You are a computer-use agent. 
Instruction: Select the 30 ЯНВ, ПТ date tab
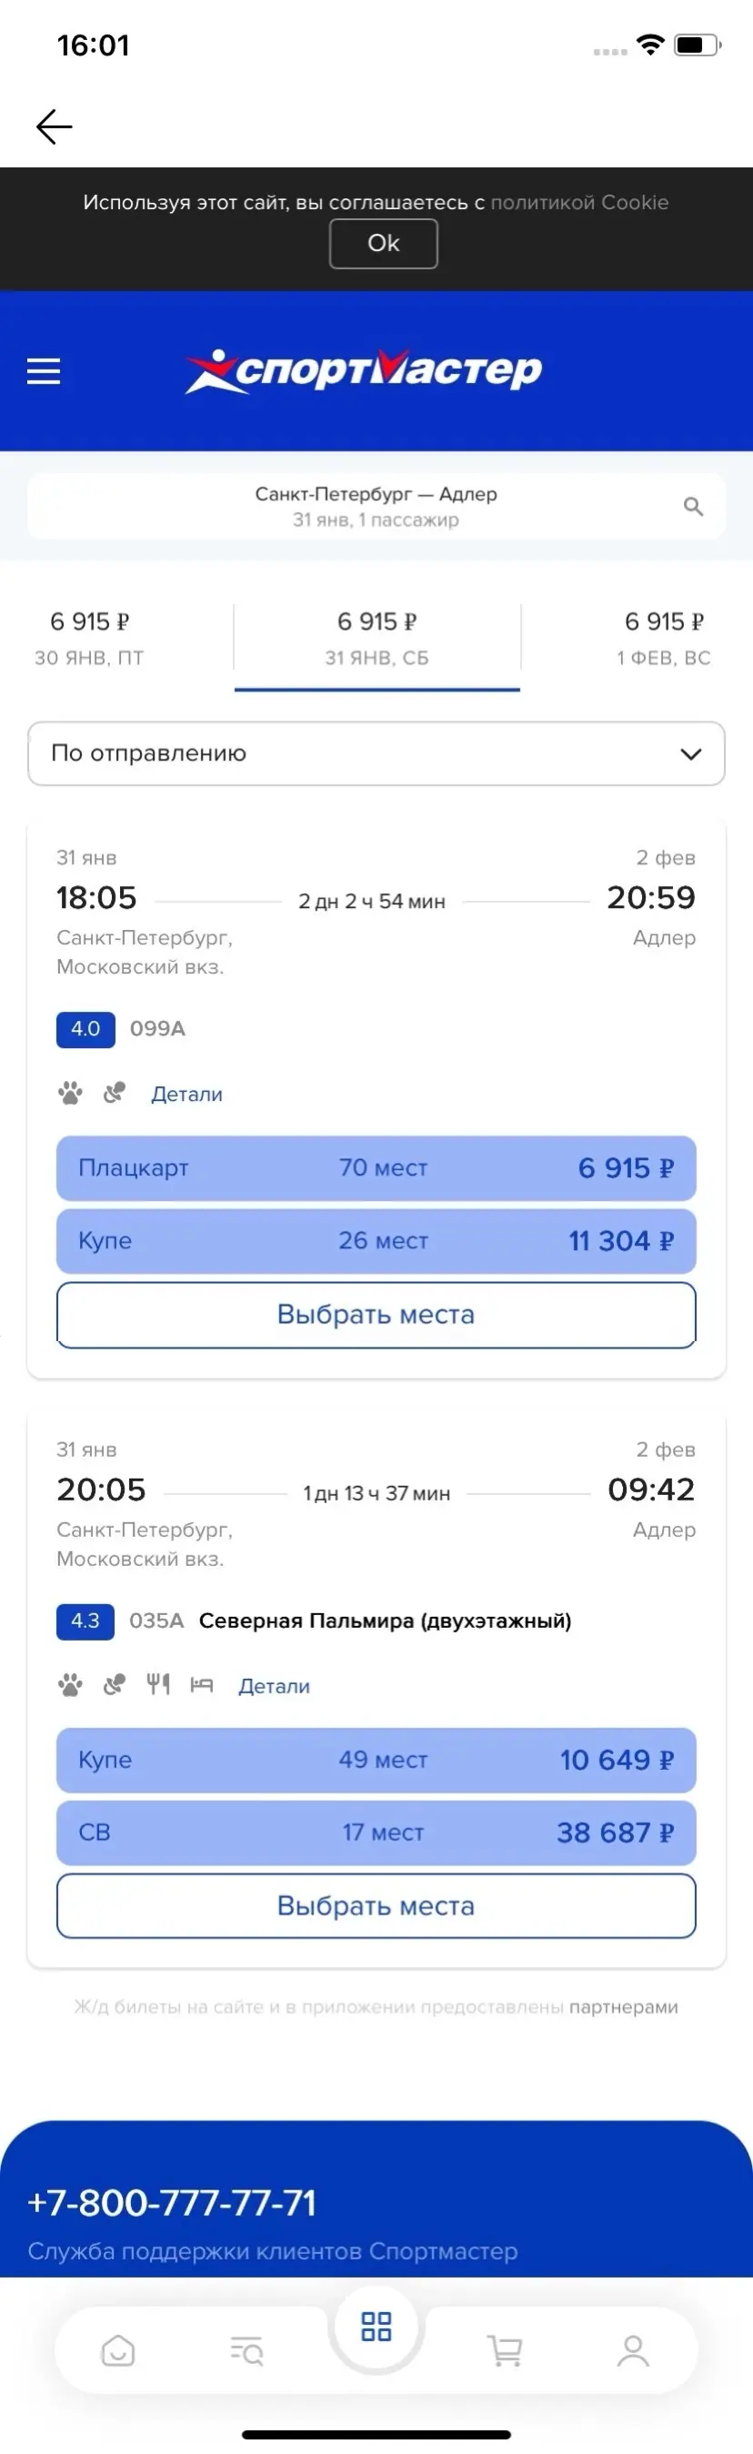coord(89,638)
